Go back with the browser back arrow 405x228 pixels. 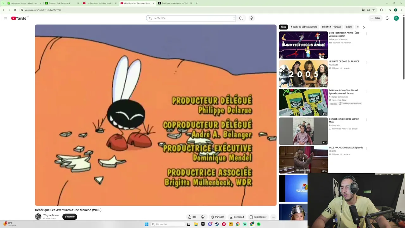3,10
